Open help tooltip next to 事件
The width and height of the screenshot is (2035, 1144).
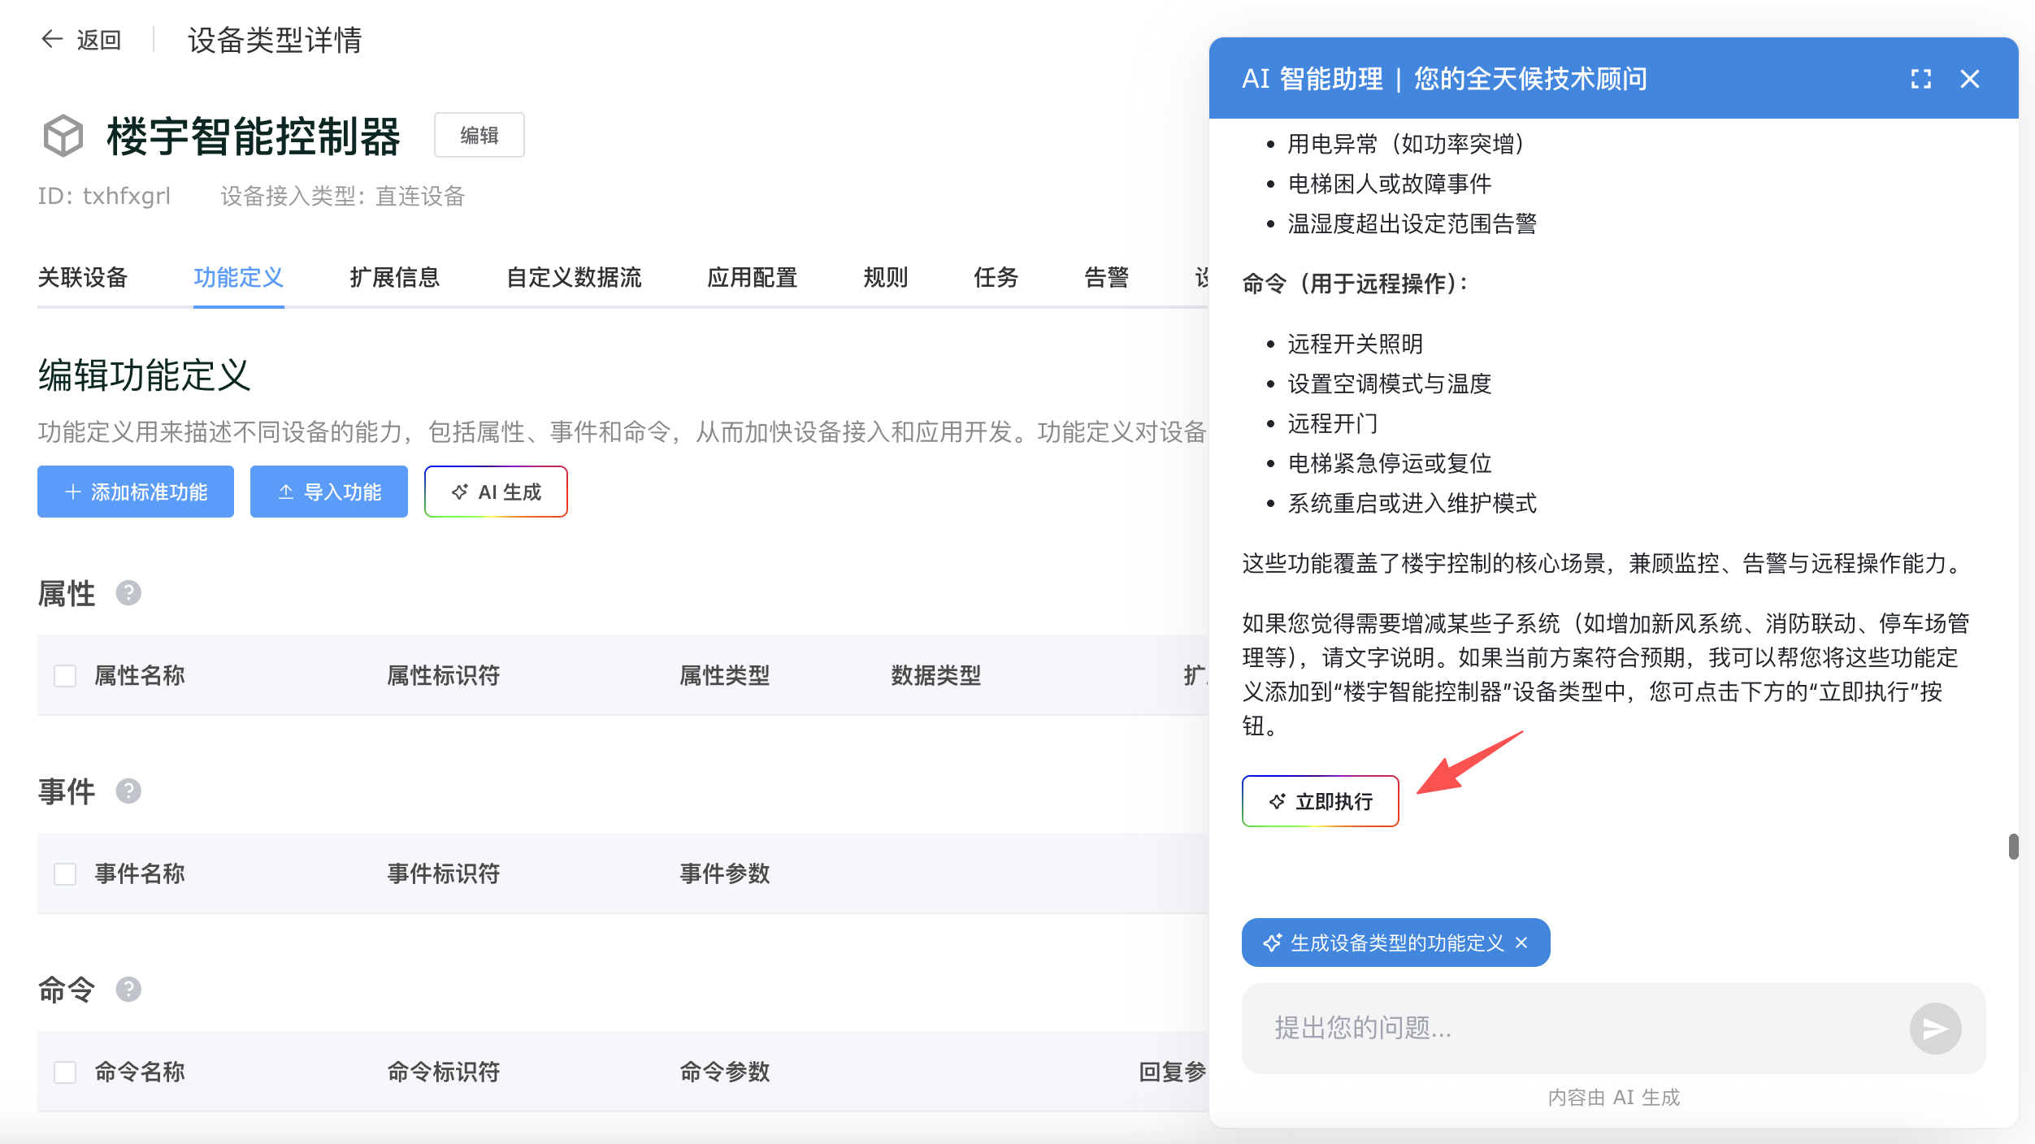(128, 791)
